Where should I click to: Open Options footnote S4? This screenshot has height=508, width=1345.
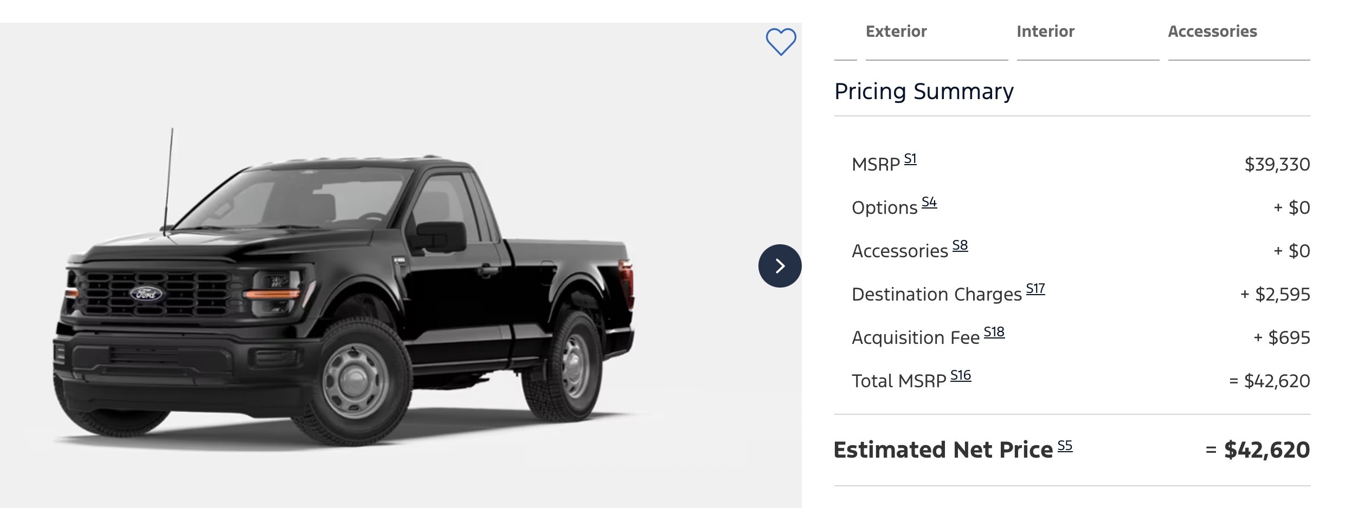click(x=929, y=203)
